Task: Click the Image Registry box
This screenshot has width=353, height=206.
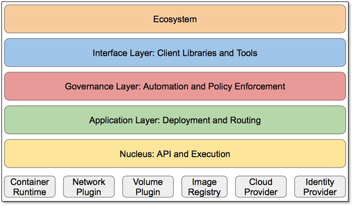Action: coord(204,187)
